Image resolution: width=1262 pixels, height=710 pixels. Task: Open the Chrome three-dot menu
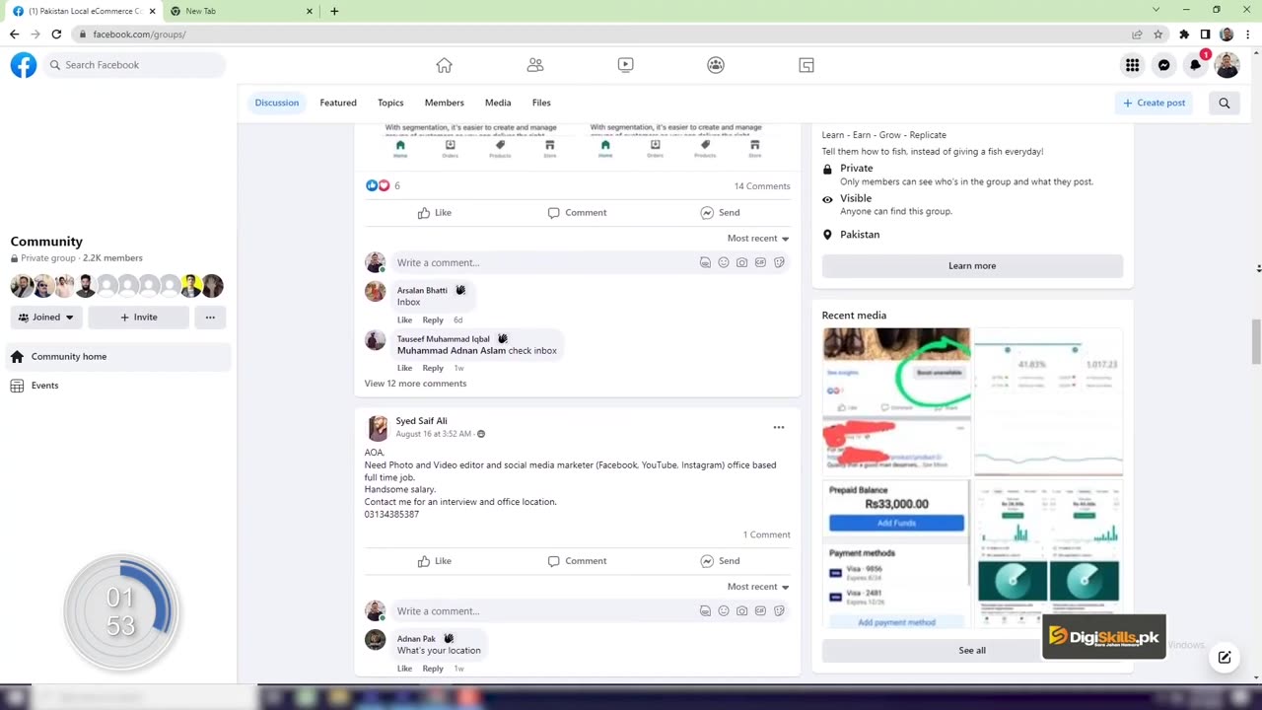pyautogui.click(x=1247, y=35)
